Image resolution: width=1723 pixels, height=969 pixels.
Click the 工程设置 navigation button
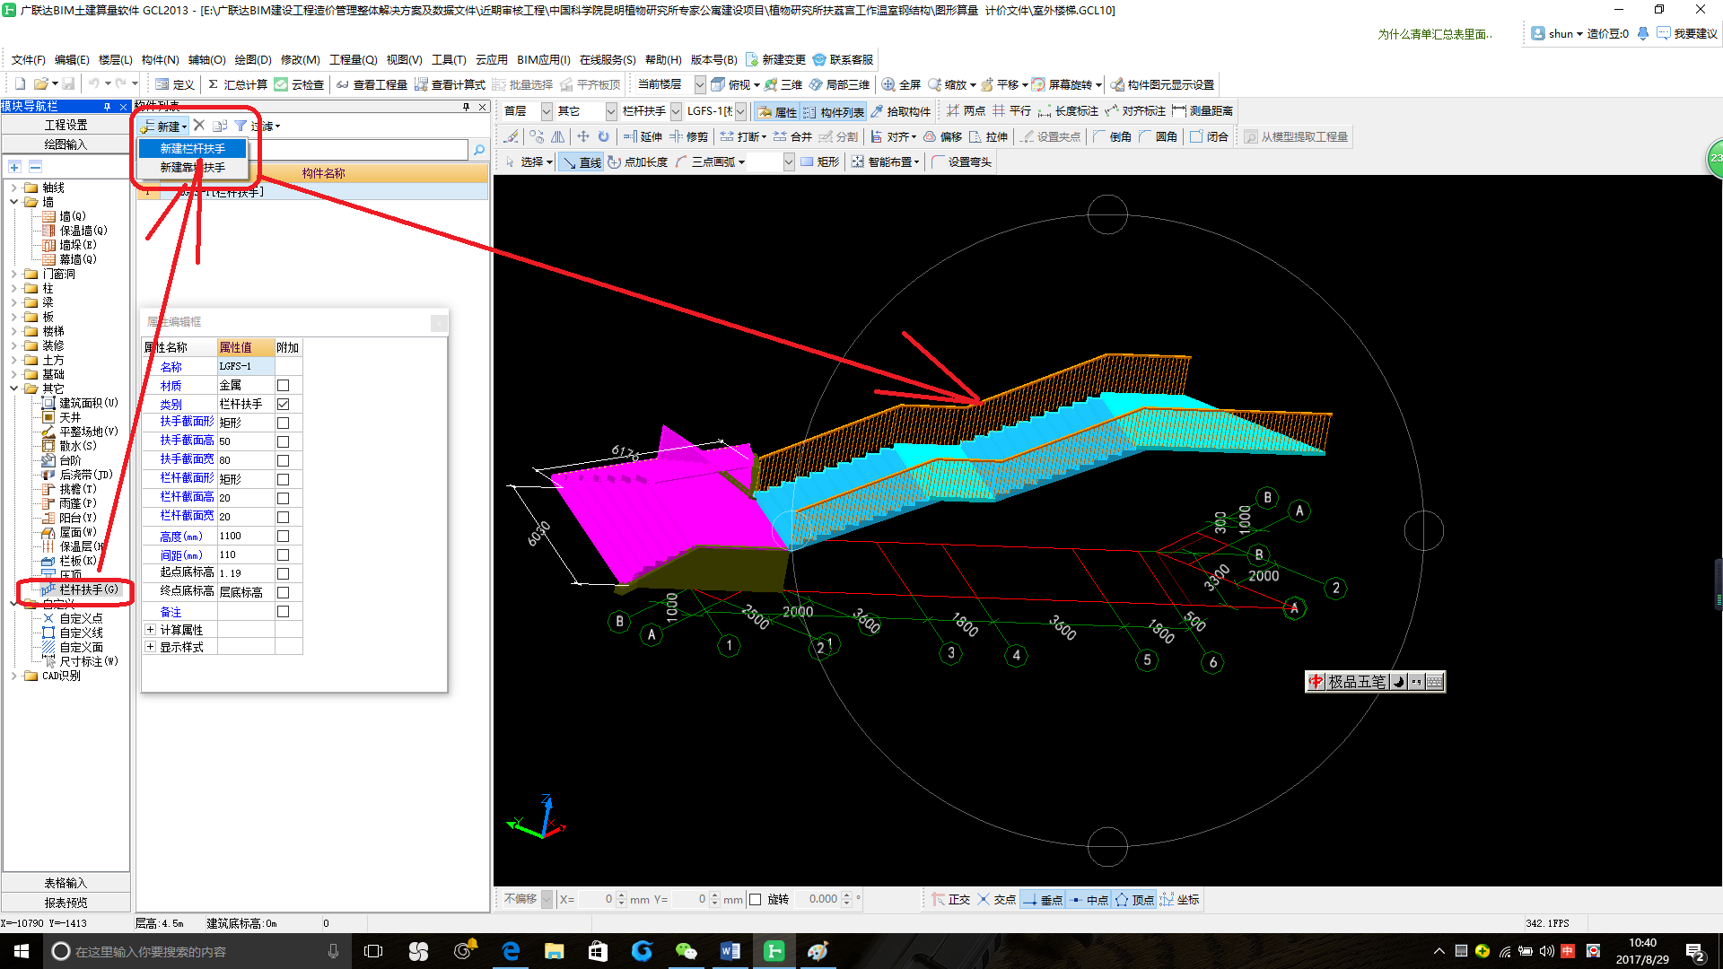(66, 125)
